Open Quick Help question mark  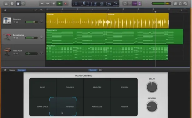12,3
